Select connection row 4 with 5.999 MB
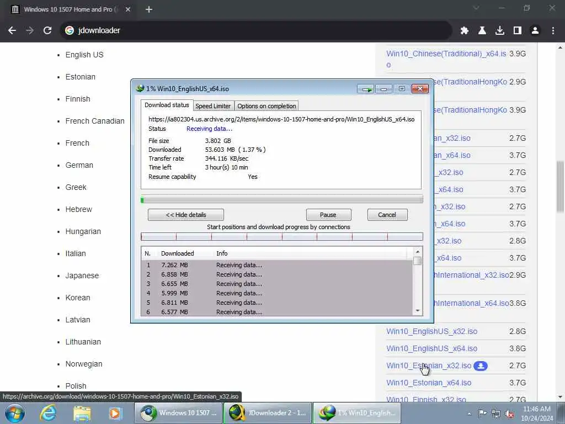The width and height of the screenshot is (565, 424). [277, 293]
